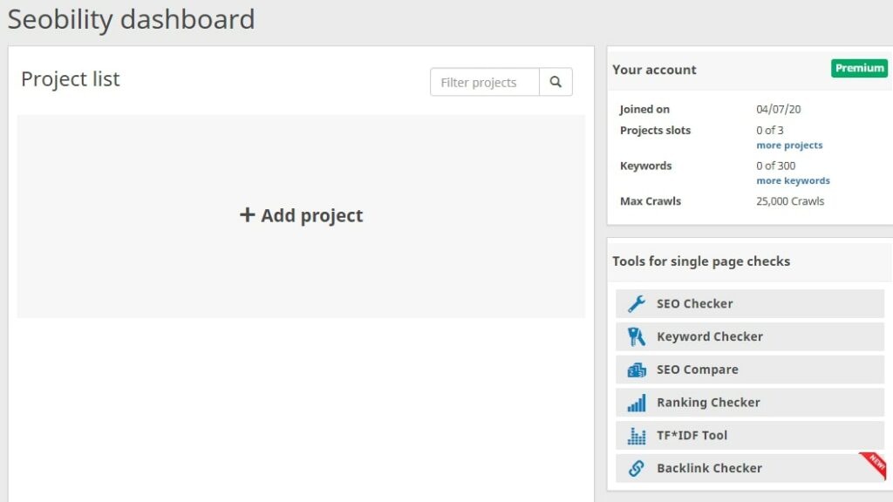Open the Backlink Checker label

[x=709, y=468]
